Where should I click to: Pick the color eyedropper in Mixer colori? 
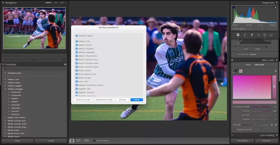[235, 71]
